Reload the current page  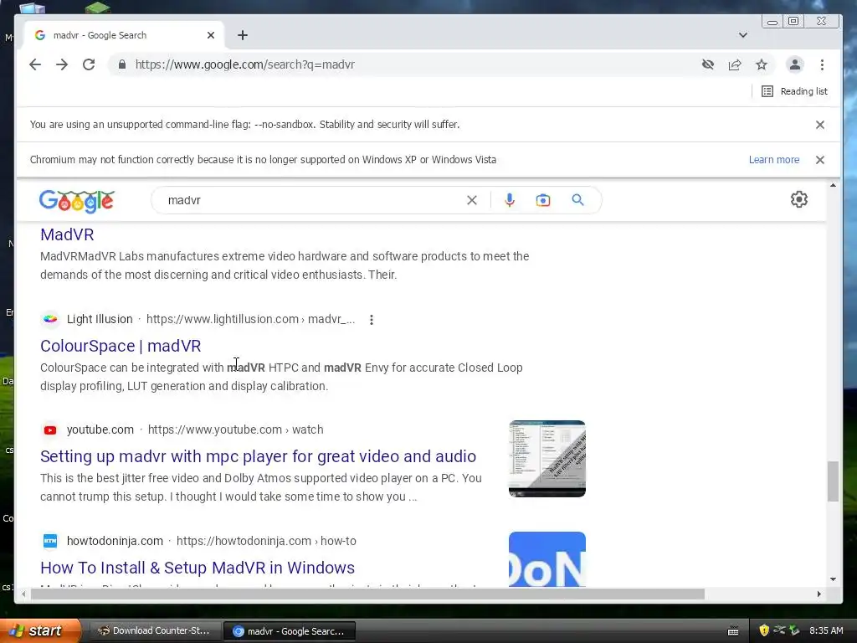coord(89,64)
